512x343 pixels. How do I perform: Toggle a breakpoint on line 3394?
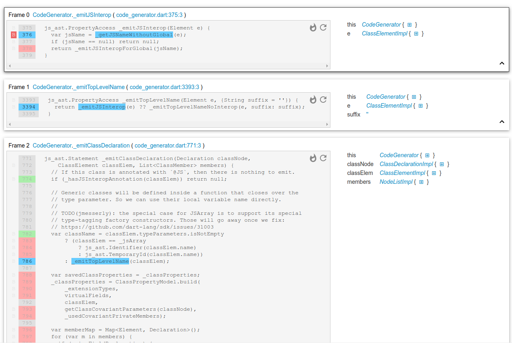pos(13,106)
